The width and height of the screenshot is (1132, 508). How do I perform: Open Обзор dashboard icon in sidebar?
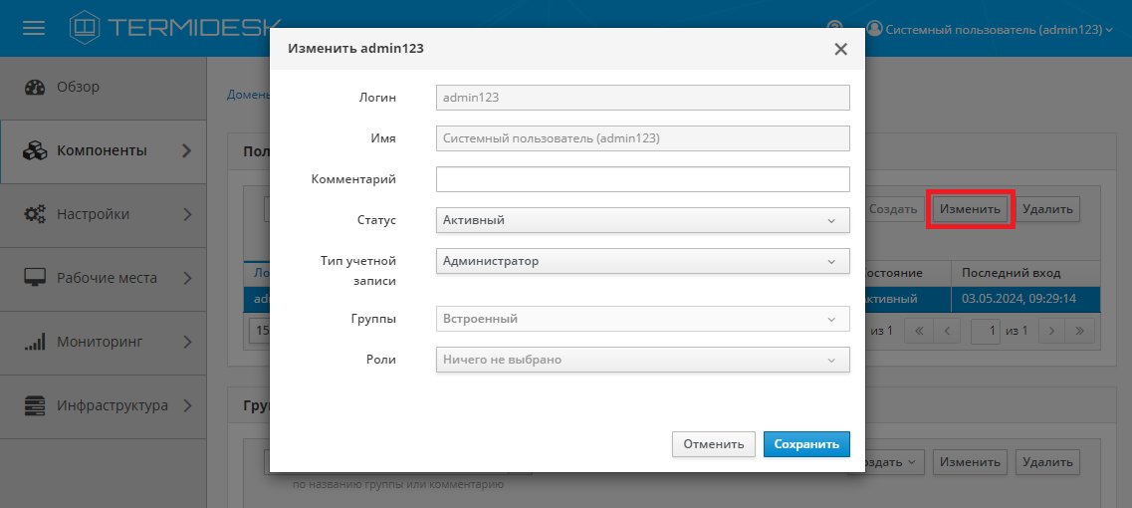36,87
